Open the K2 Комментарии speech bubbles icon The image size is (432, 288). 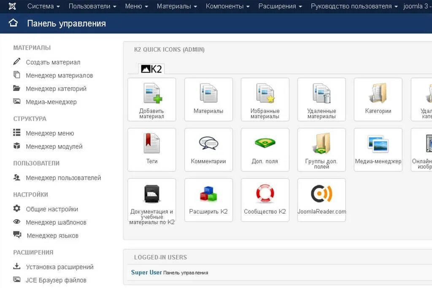point(208,150)
